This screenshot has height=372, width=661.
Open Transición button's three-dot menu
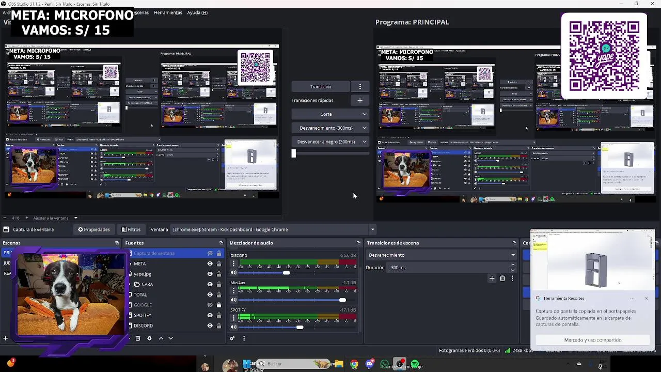coord(360,87)
